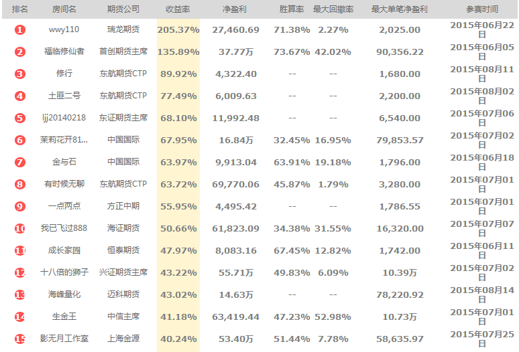Click the 最大单笔净盈利 column header

pos(400,9)
